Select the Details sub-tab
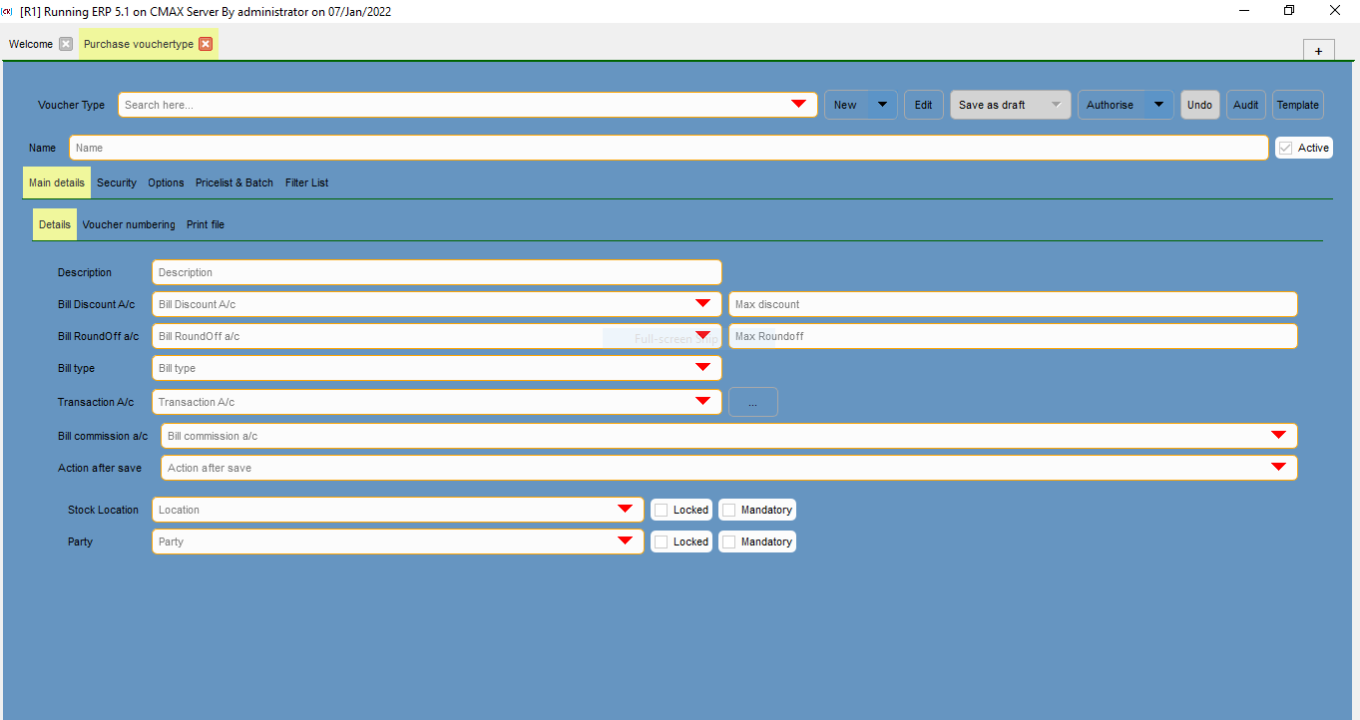Screen dimensions: 1360x720 tap(55, 224)
